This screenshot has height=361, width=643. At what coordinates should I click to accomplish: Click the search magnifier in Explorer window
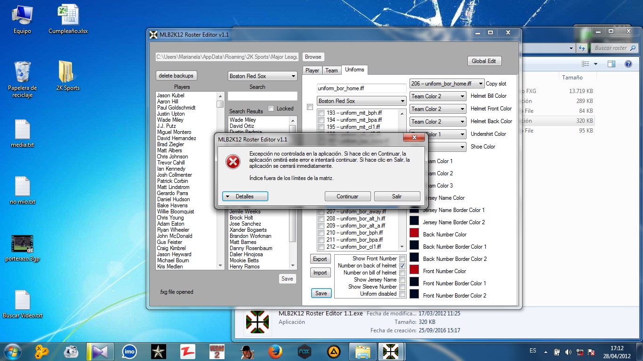633,48
